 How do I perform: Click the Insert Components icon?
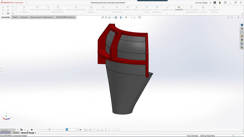pos(37,7)
